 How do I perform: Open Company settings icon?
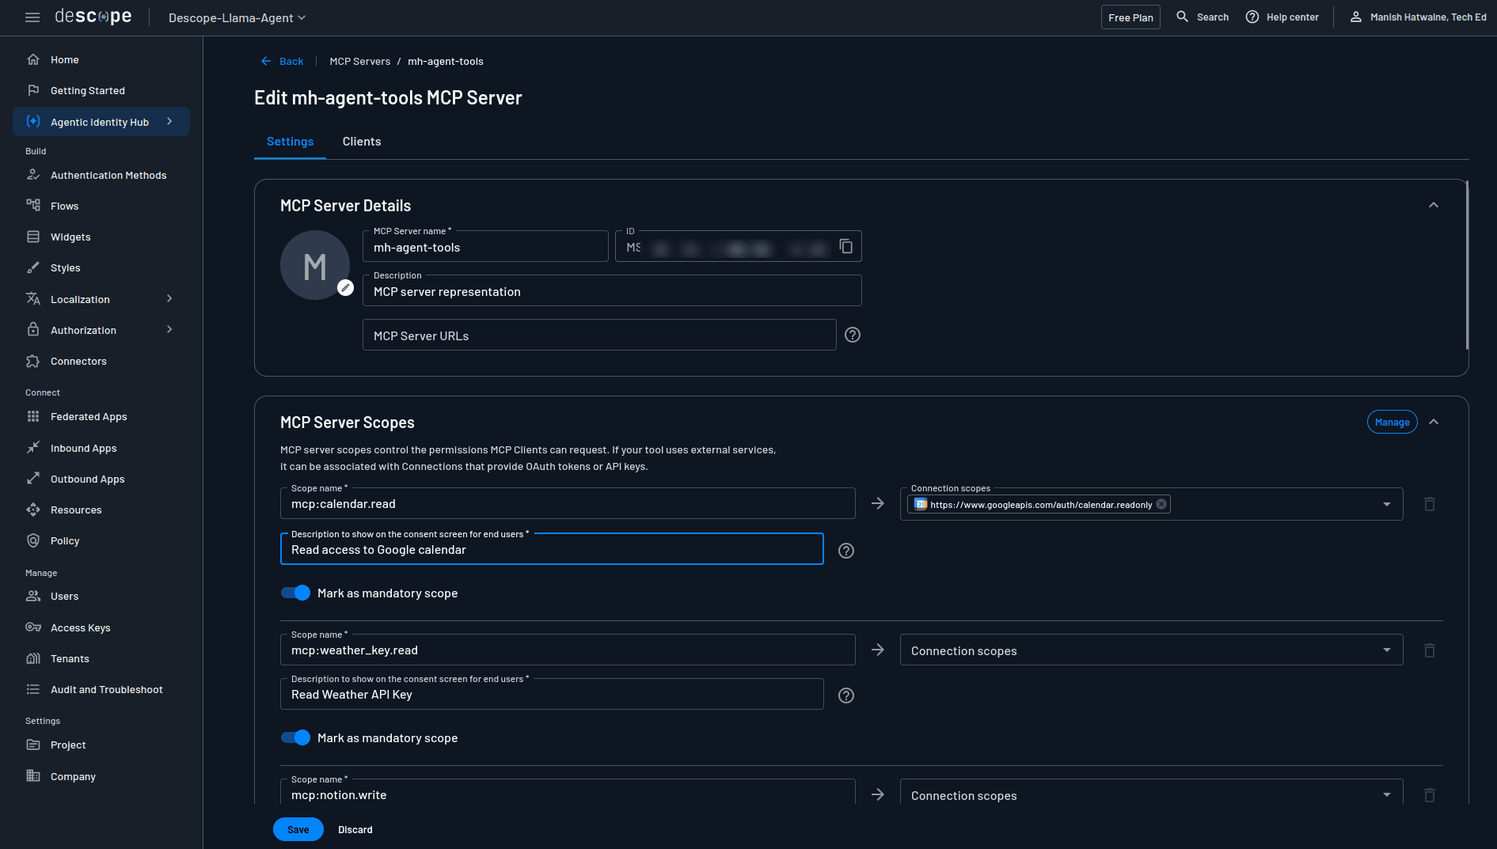[33, 776]
